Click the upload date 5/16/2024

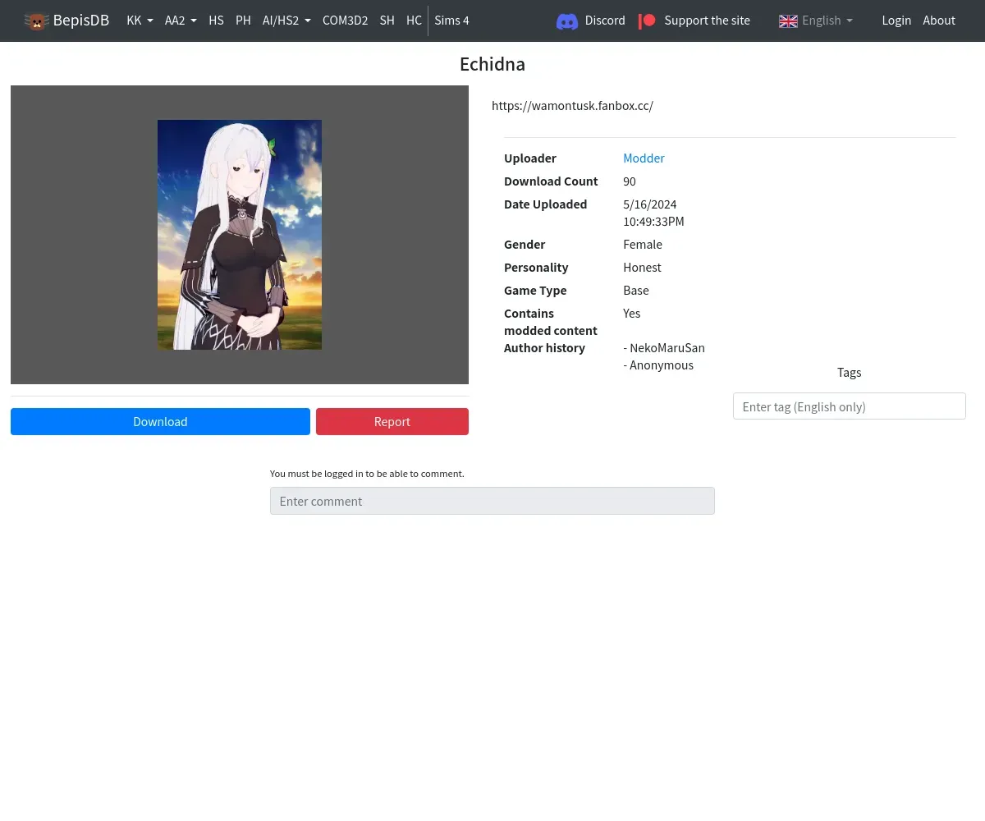coord(650,204)
